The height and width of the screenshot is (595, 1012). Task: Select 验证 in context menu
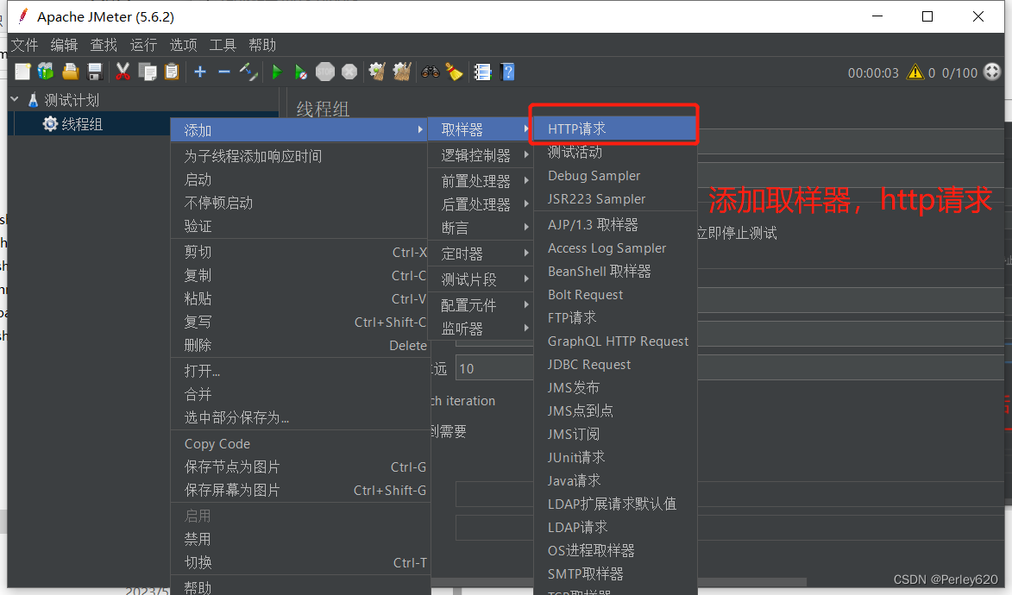300,226
